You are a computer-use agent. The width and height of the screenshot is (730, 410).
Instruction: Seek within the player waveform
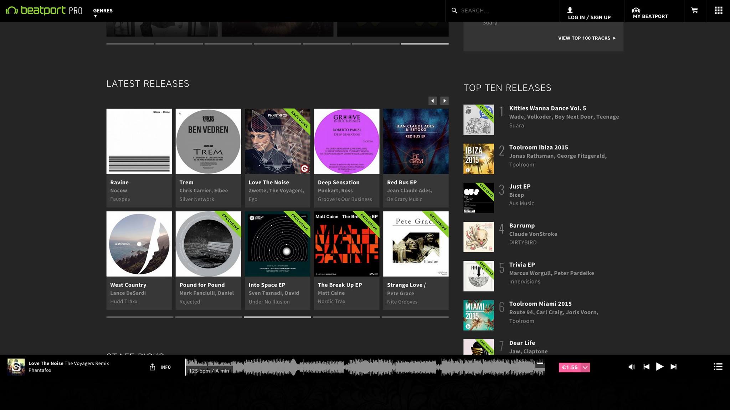coord(365,367)
